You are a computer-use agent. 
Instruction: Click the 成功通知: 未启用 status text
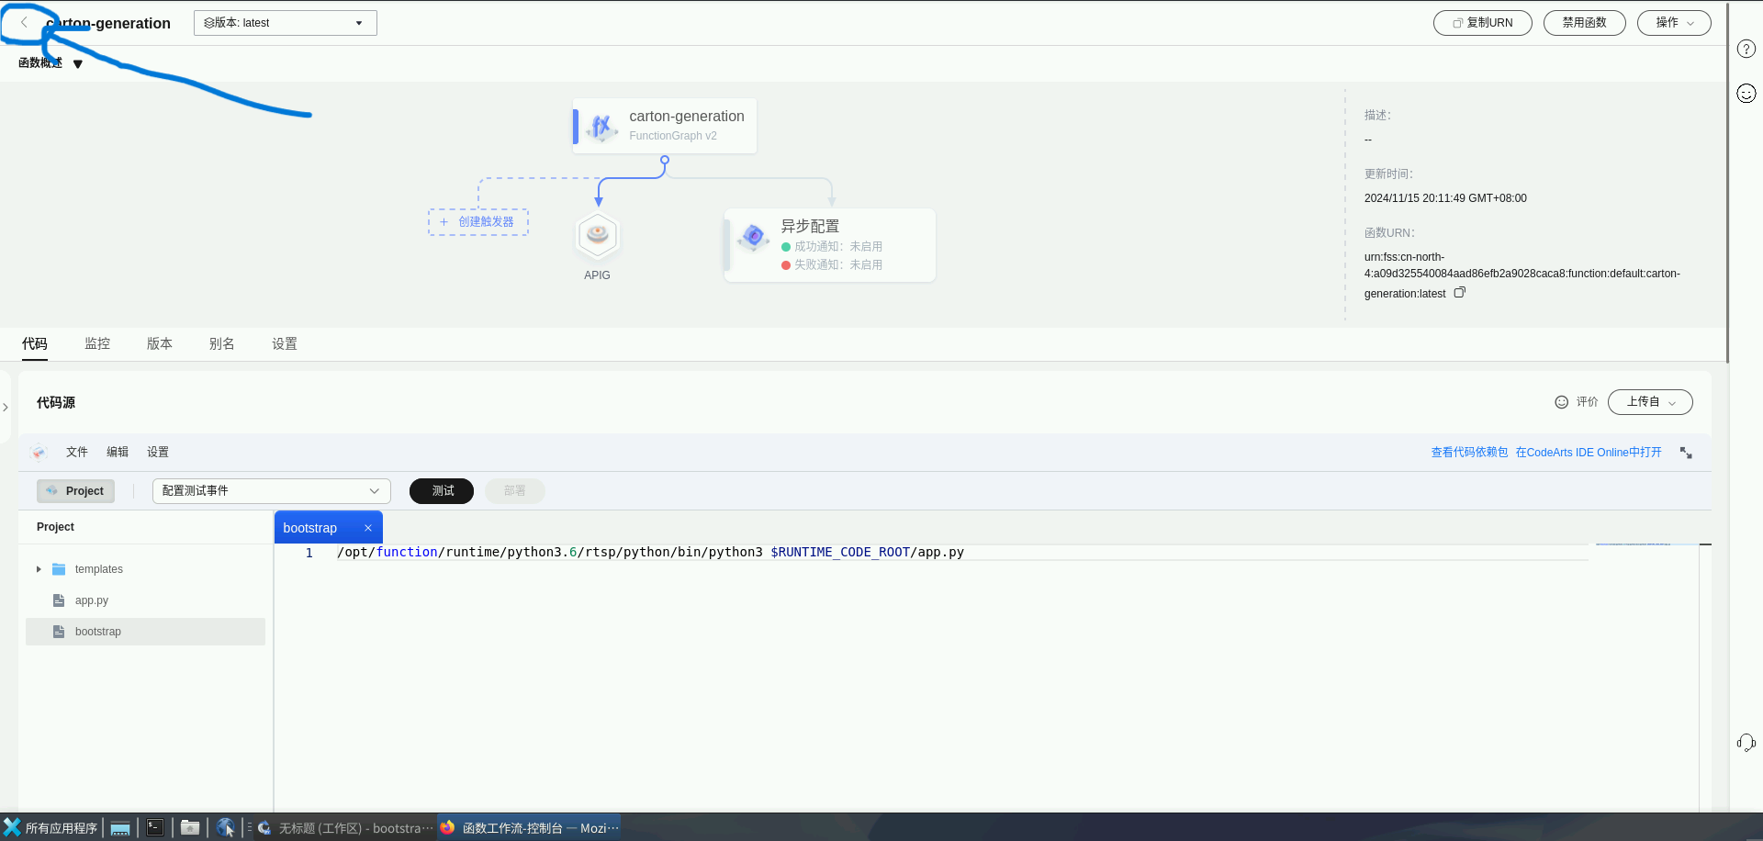tap(837, 247)
